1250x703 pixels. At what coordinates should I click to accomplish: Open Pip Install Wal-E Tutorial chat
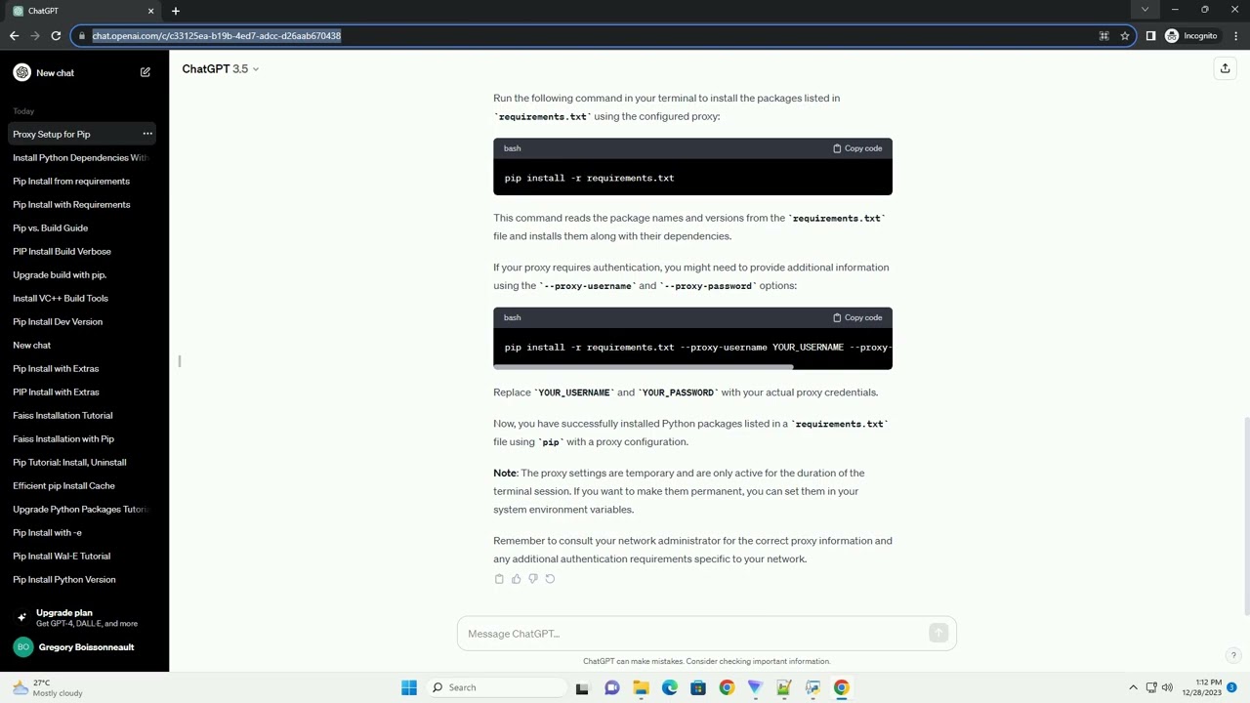[62, 556]
